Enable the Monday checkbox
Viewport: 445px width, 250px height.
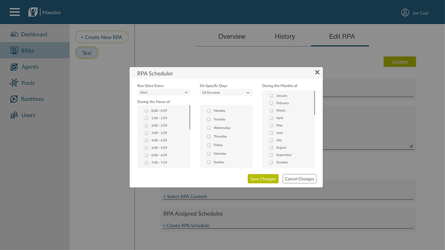[208, 111]
